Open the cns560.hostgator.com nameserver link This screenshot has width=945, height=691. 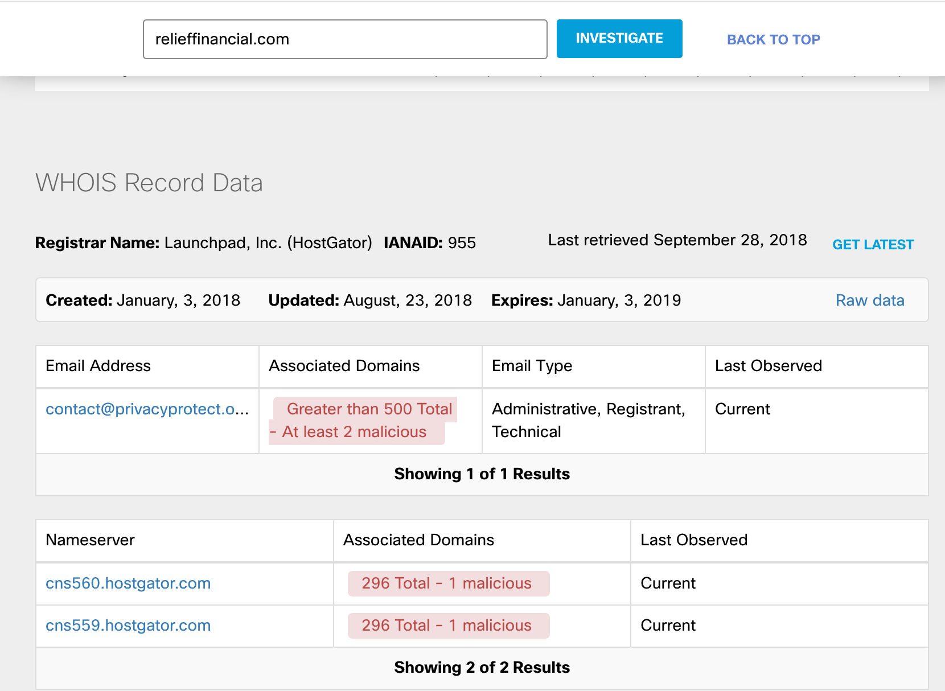coord(128,583)
